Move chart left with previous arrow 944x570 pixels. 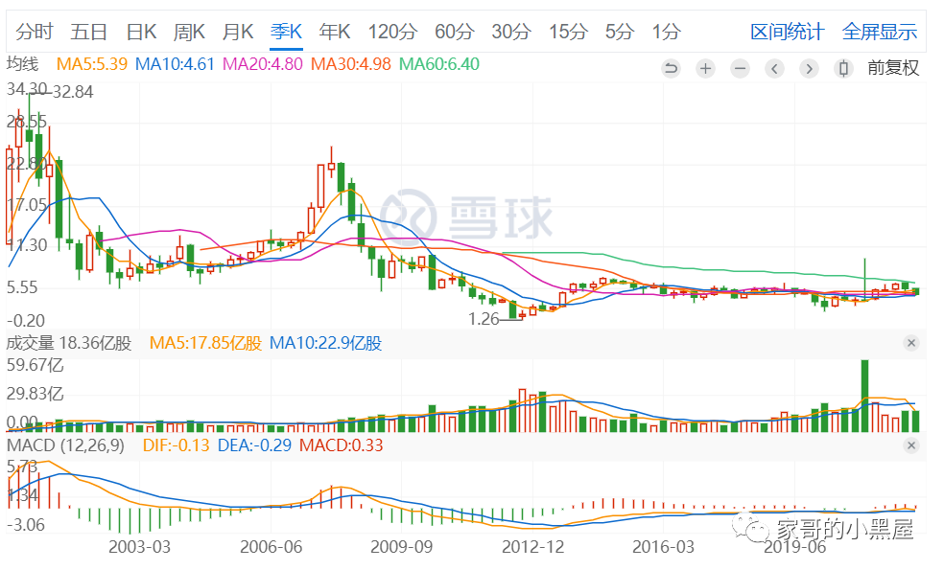pyautogui.click(x=775, y=69)
